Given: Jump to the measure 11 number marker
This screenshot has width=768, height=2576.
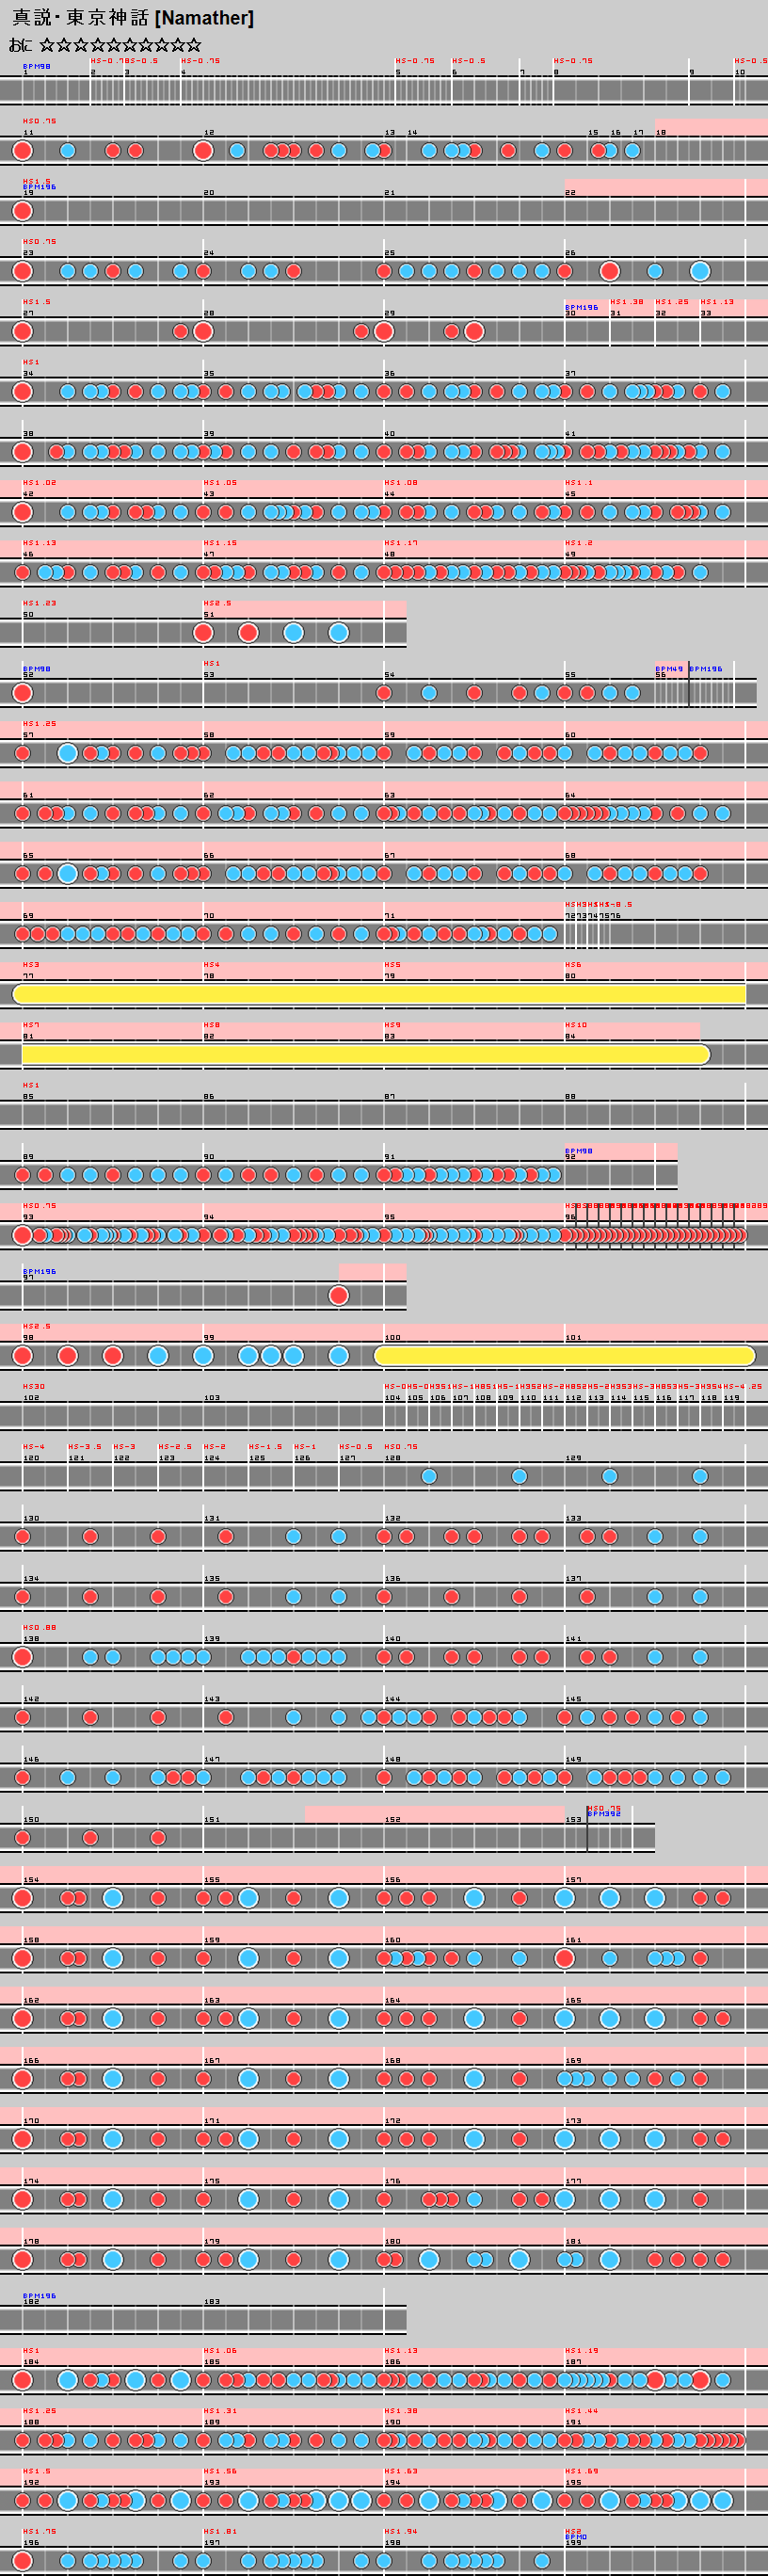Looking at the screenshot, I should click(28, 132).
